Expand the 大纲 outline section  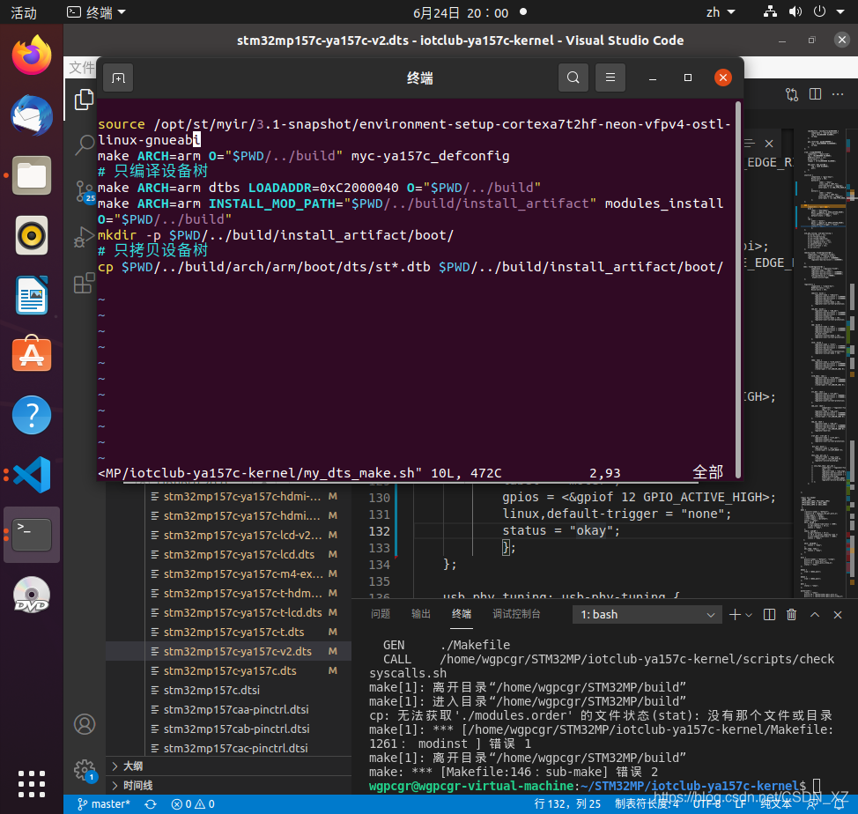pos(229,766)
